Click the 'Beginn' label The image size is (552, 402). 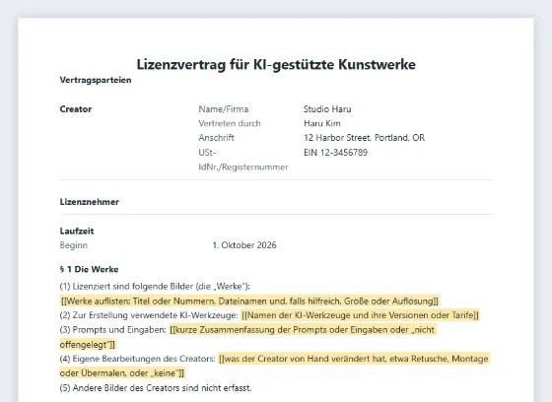(x=74, y=245)
